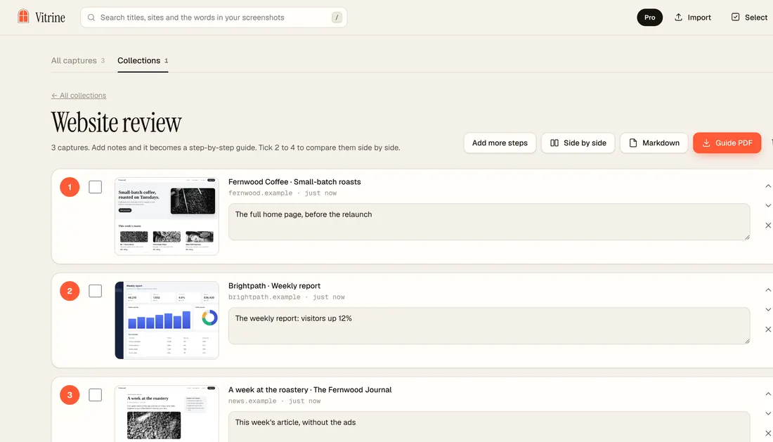Open the roastery article thumbnail

click(x=167, y=413)
